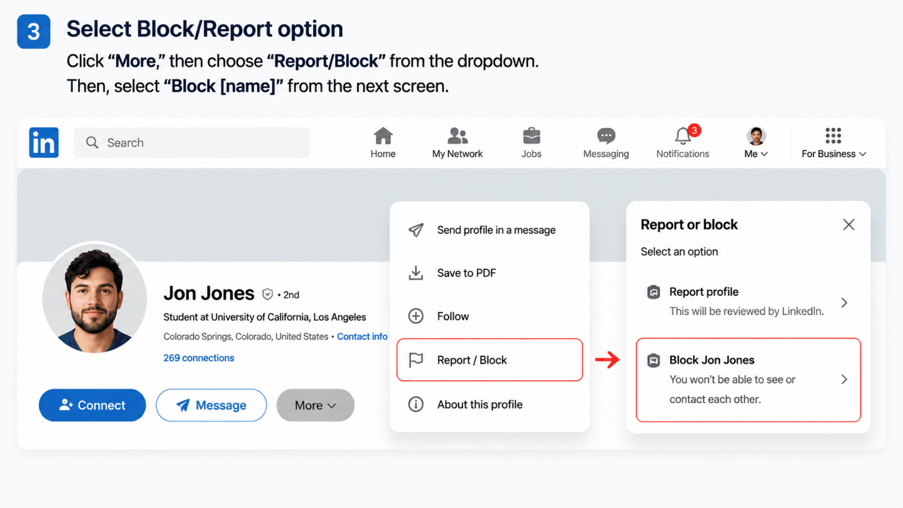
Task: Click the Jobs label in navigation
Action: coord(531,154)
